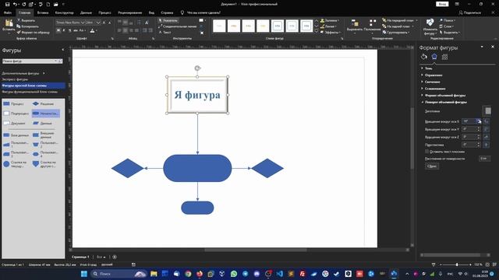Screen dimensions: 499x280
Task: Switch to the Design (Конструктор) tab
Action: (64, 12)
